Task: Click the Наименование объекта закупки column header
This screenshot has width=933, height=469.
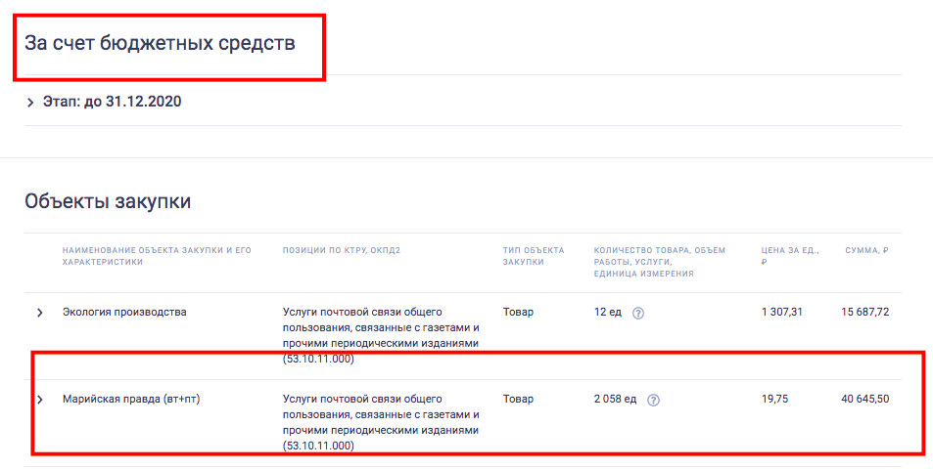Action: point(157,256)
